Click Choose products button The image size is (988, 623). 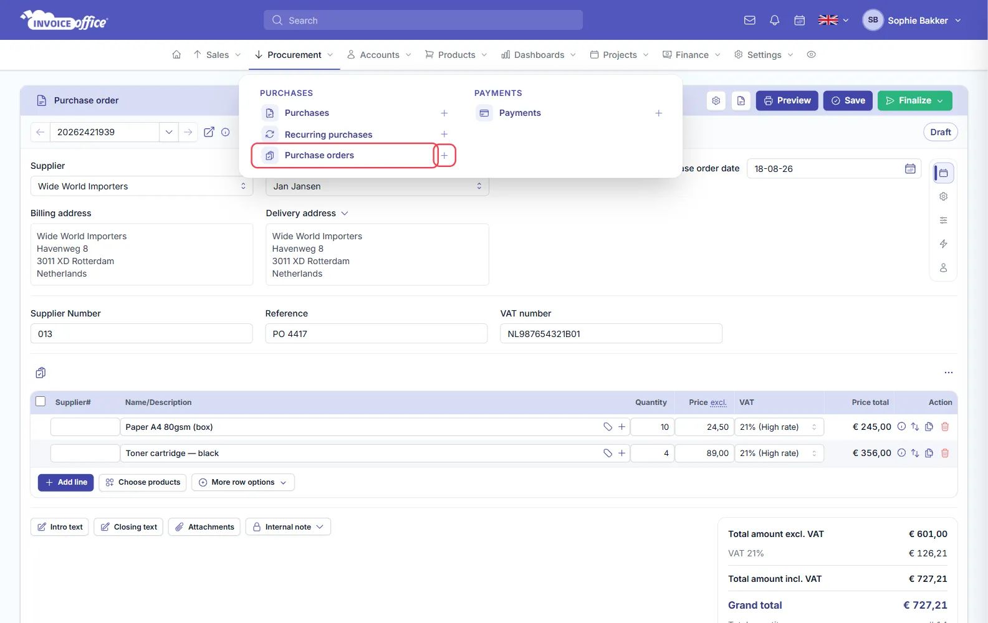click(x=143, y=482)
